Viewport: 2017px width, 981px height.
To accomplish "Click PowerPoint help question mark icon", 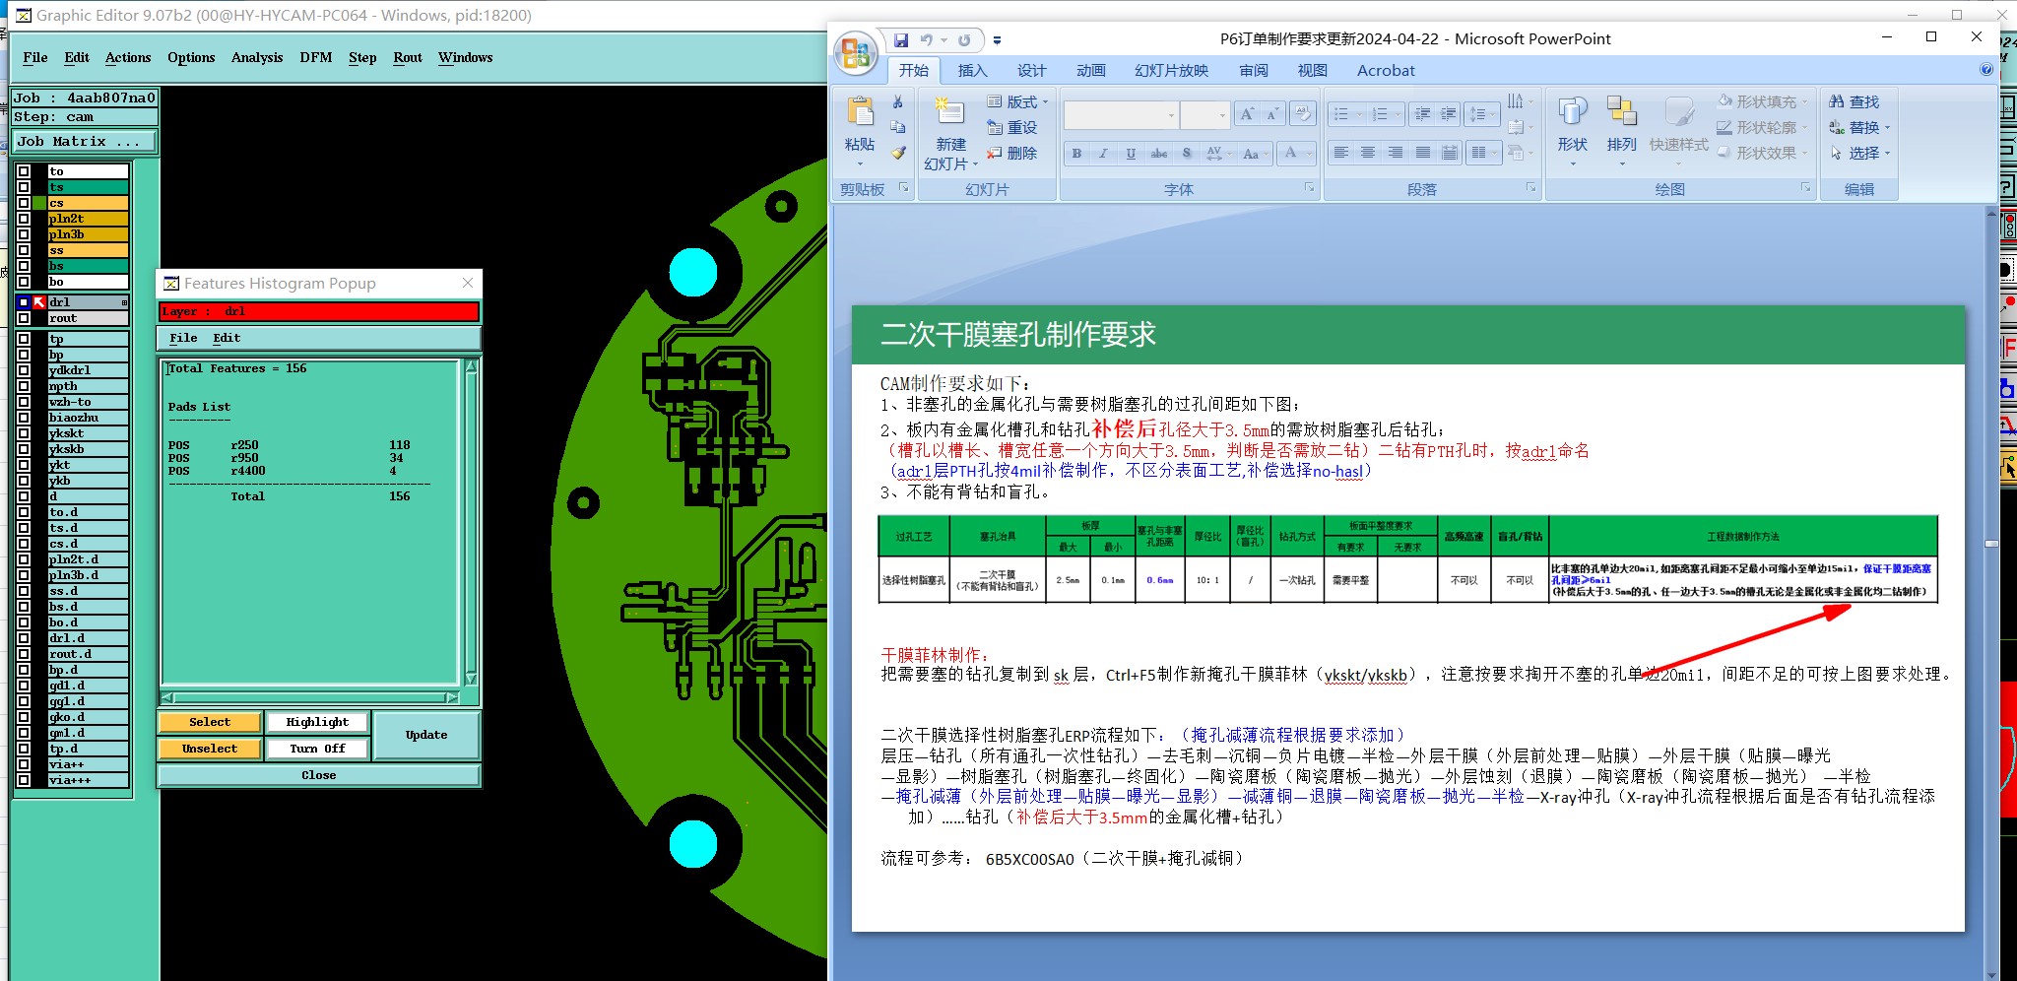I will pos(1986,70).
